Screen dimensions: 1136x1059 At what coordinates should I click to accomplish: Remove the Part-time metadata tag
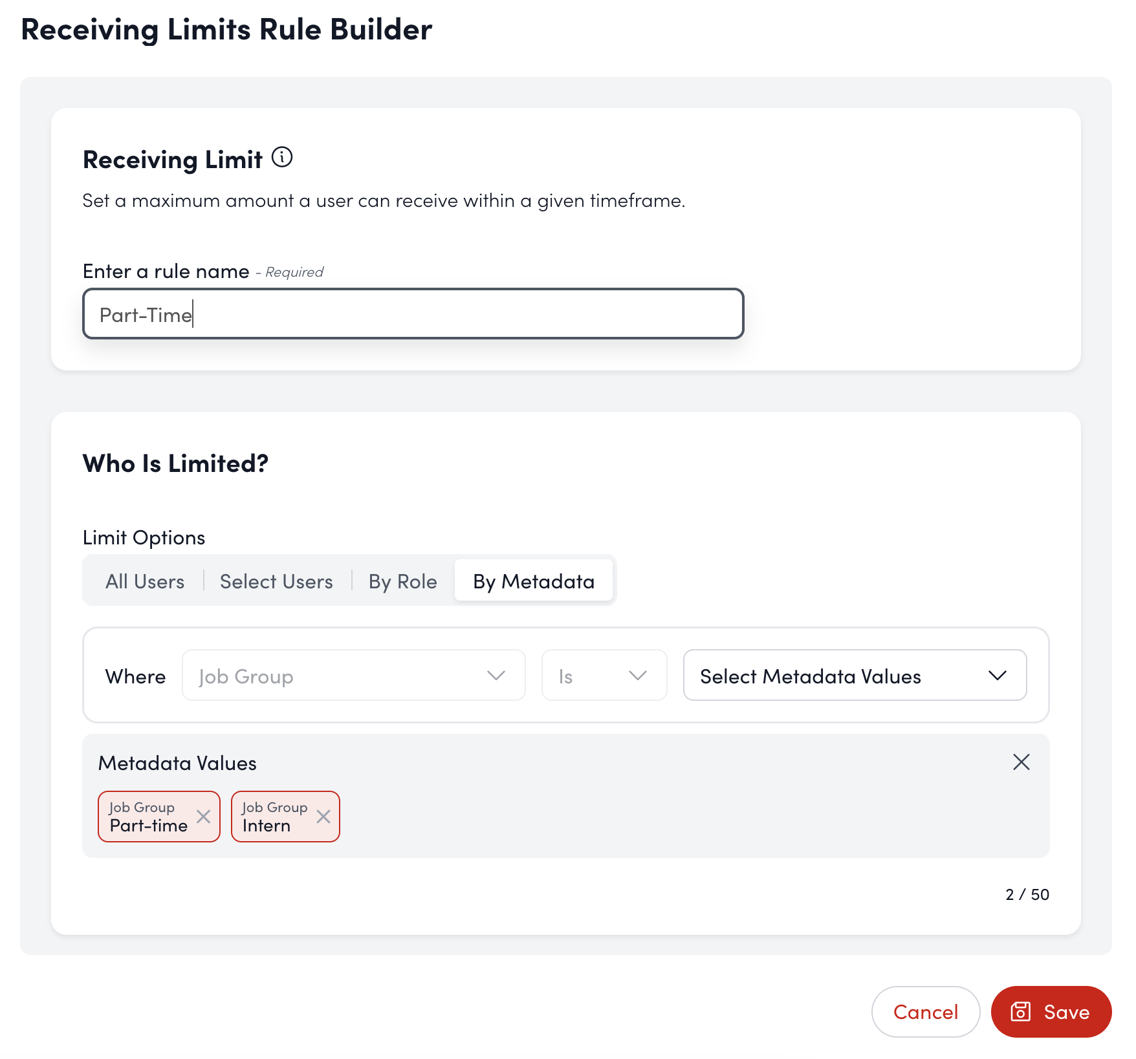pyautogui.click(x=204, y=817)
